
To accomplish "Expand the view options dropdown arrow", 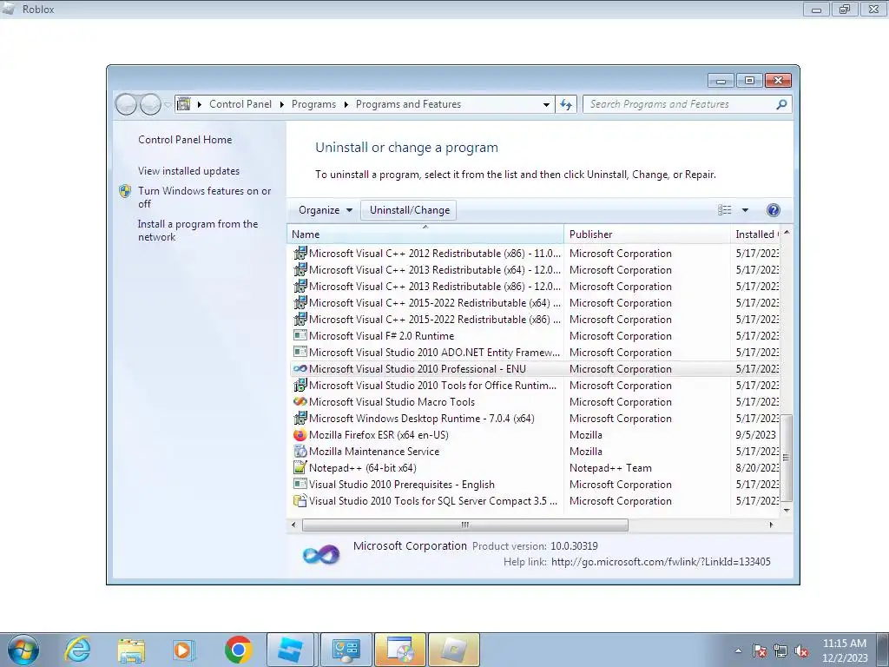I will (745, 210).
